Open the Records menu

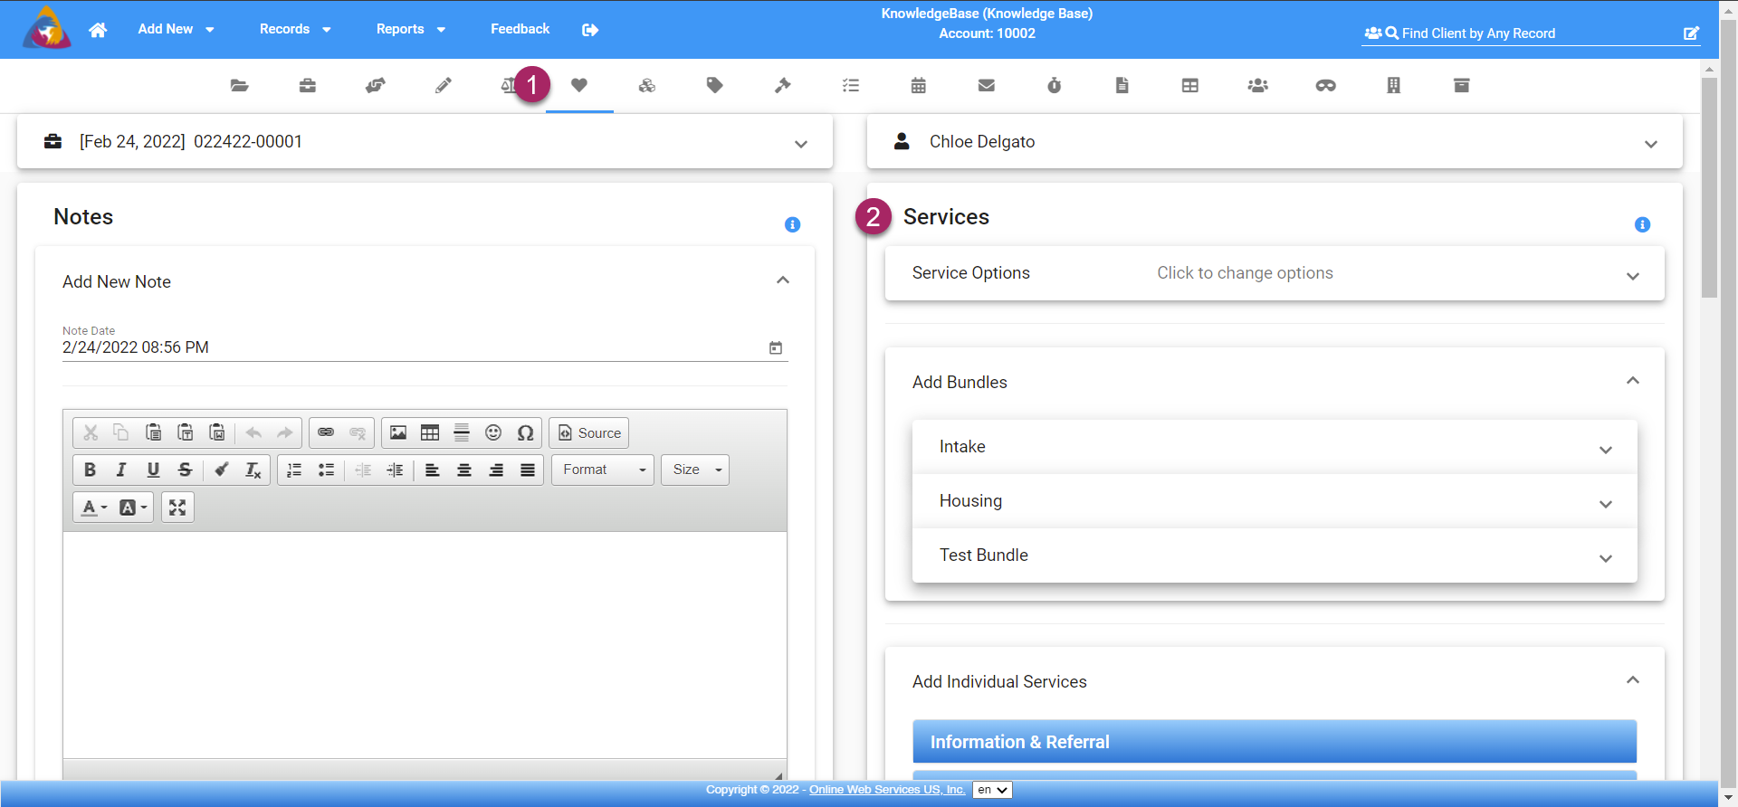coord(295,29)
